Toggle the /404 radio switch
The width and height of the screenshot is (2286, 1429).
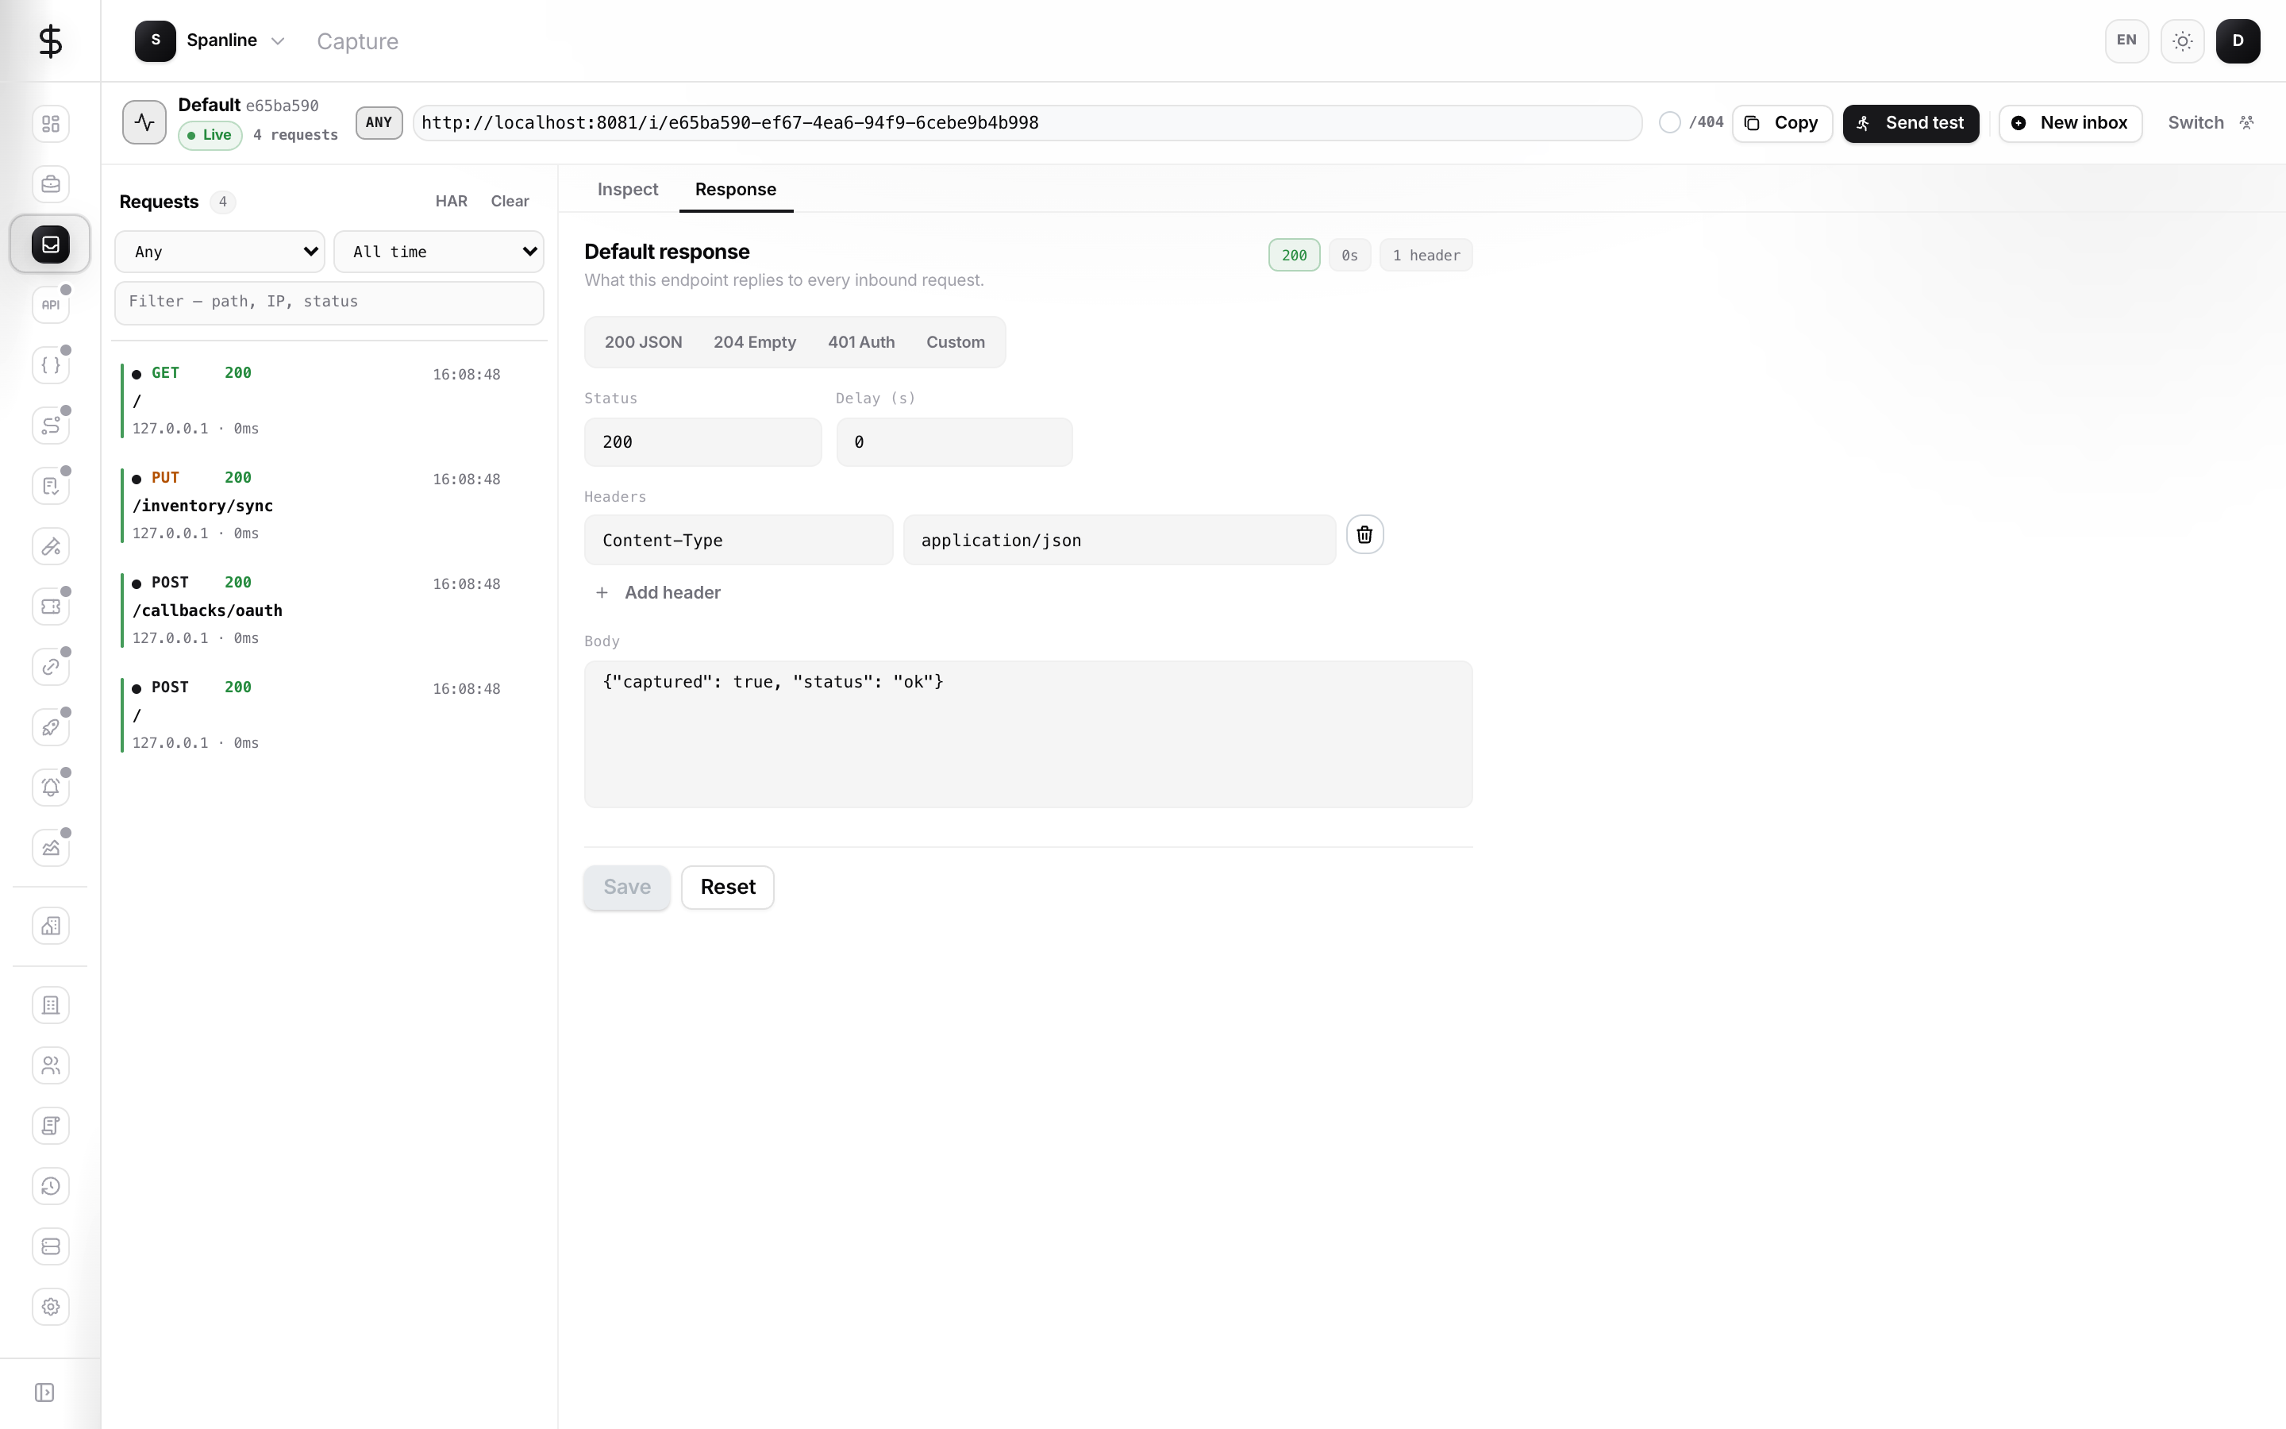click(x=1669, y=123)
